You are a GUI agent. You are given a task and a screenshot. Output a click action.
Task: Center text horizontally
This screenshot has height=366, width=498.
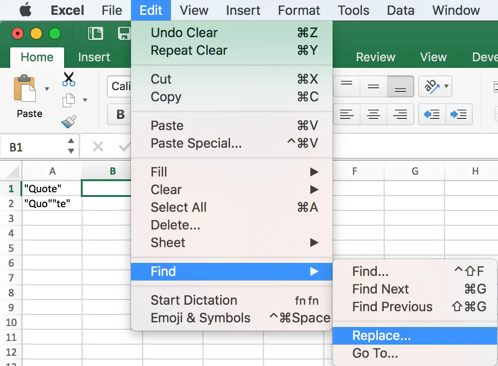(x=373, y=114)
